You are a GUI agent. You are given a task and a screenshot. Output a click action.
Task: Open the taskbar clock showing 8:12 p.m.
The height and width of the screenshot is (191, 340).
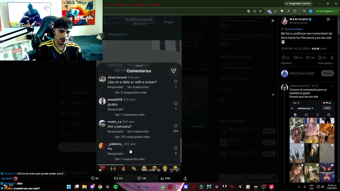point(332,187)
